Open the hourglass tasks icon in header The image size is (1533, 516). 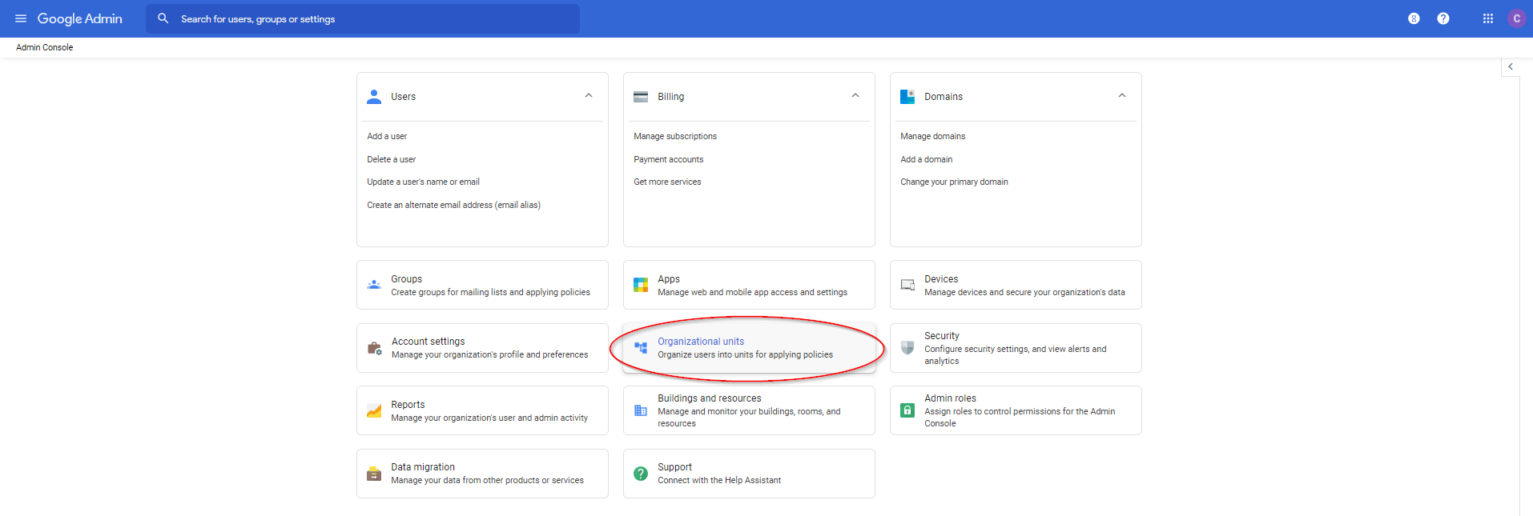(x=1414, y=18)
